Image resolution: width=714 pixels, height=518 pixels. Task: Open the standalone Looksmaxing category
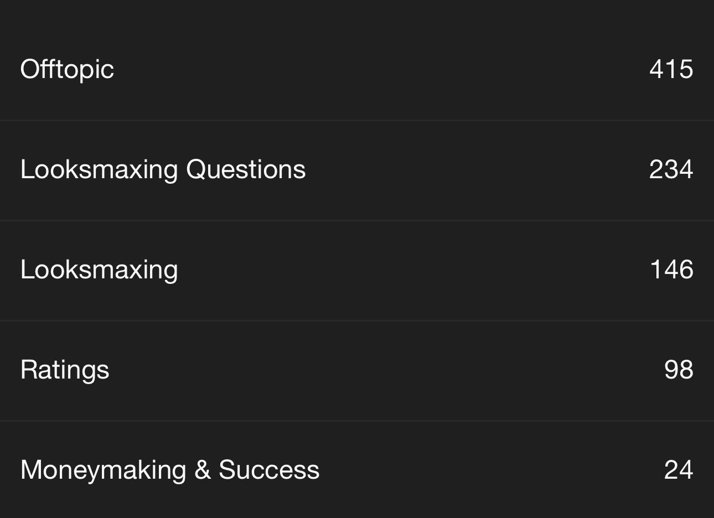coord(99,270)
